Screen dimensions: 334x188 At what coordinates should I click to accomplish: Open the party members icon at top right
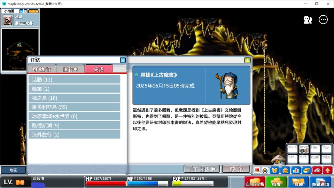[x=308, y=20]
